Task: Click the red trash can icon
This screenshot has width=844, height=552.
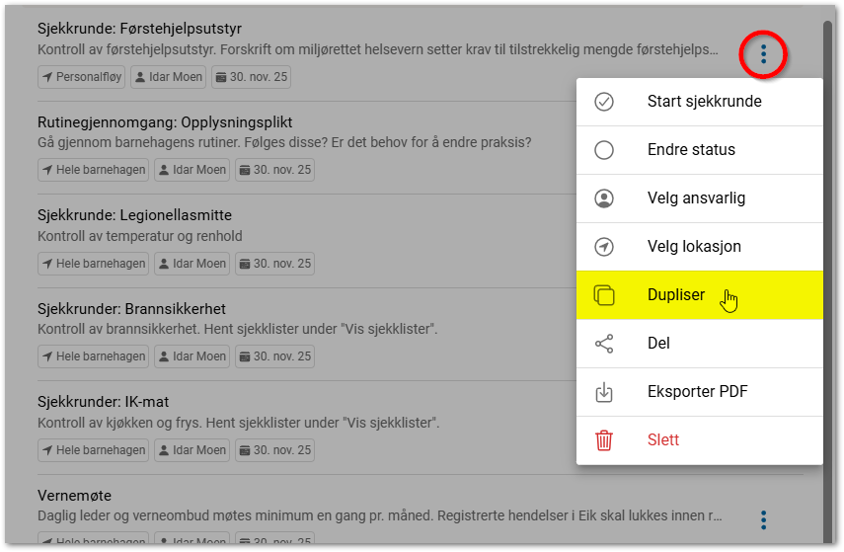Action: [x=604, y=440]
